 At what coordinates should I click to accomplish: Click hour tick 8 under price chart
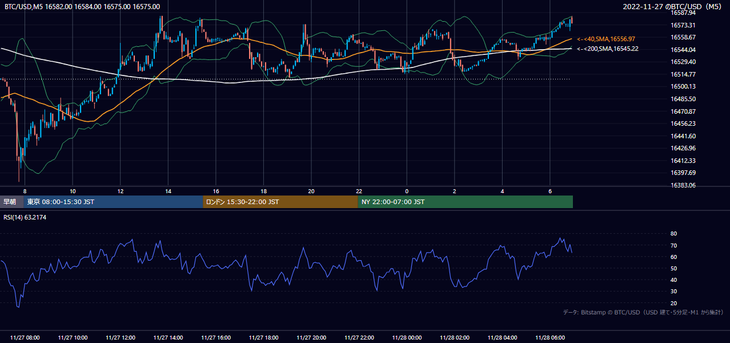25,191
